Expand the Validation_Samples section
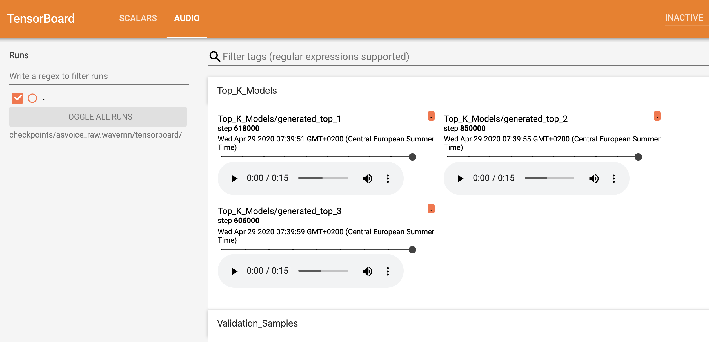 tap(257, 323)
